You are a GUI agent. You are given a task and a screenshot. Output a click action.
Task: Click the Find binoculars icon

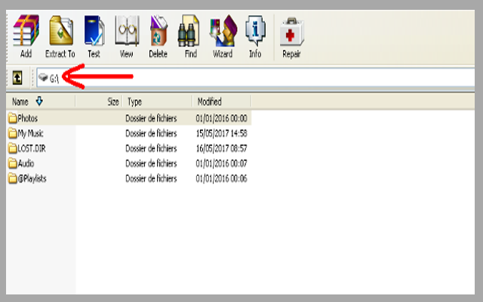[189, 31]
